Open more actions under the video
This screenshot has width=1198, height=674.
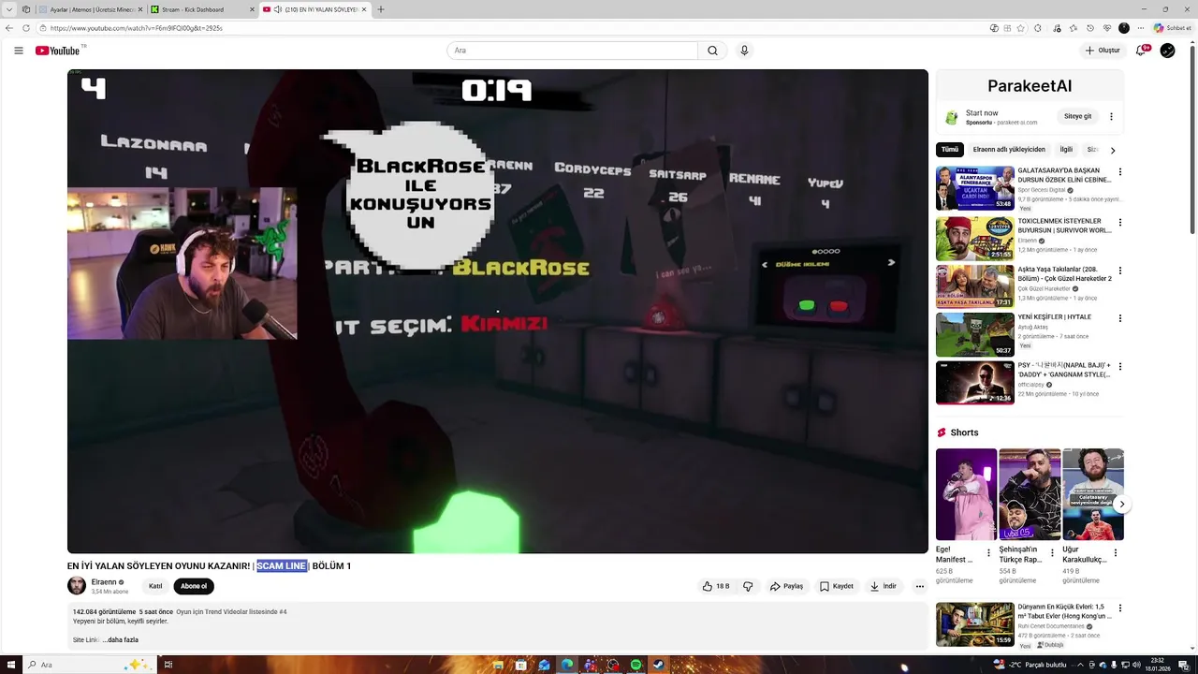pyautogui.click(x=920, y=586)
